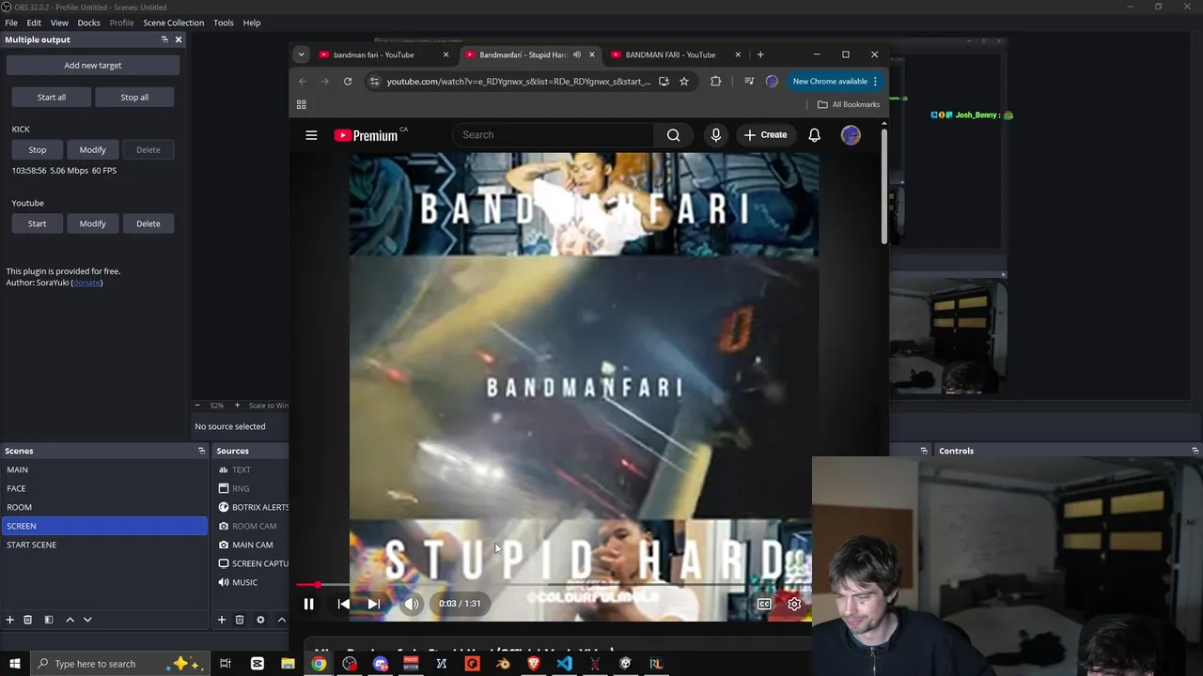Skip to next video in YouTube player

click(374, 604)
